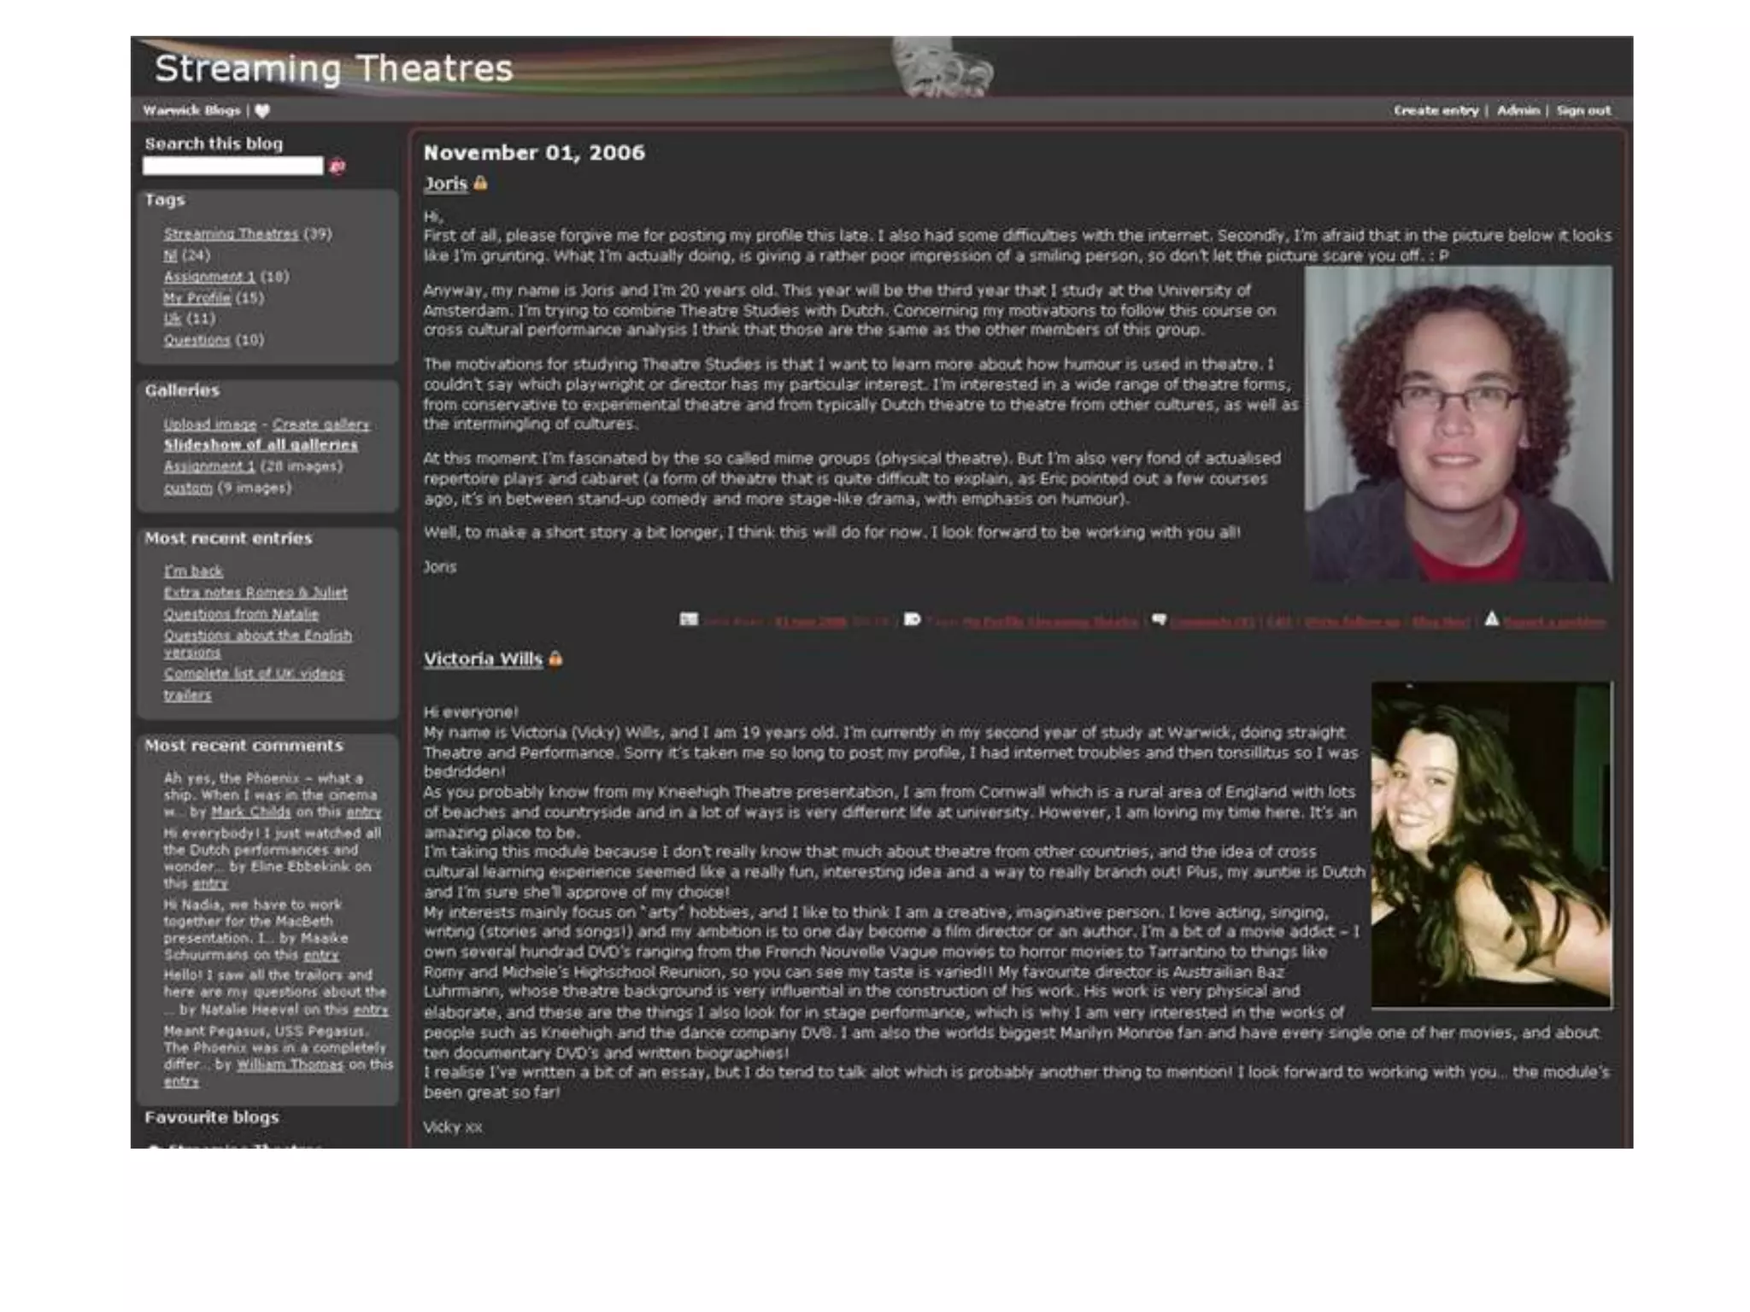
Task: Open Slideshow of all galleries
Action: [x=261, y=445]
